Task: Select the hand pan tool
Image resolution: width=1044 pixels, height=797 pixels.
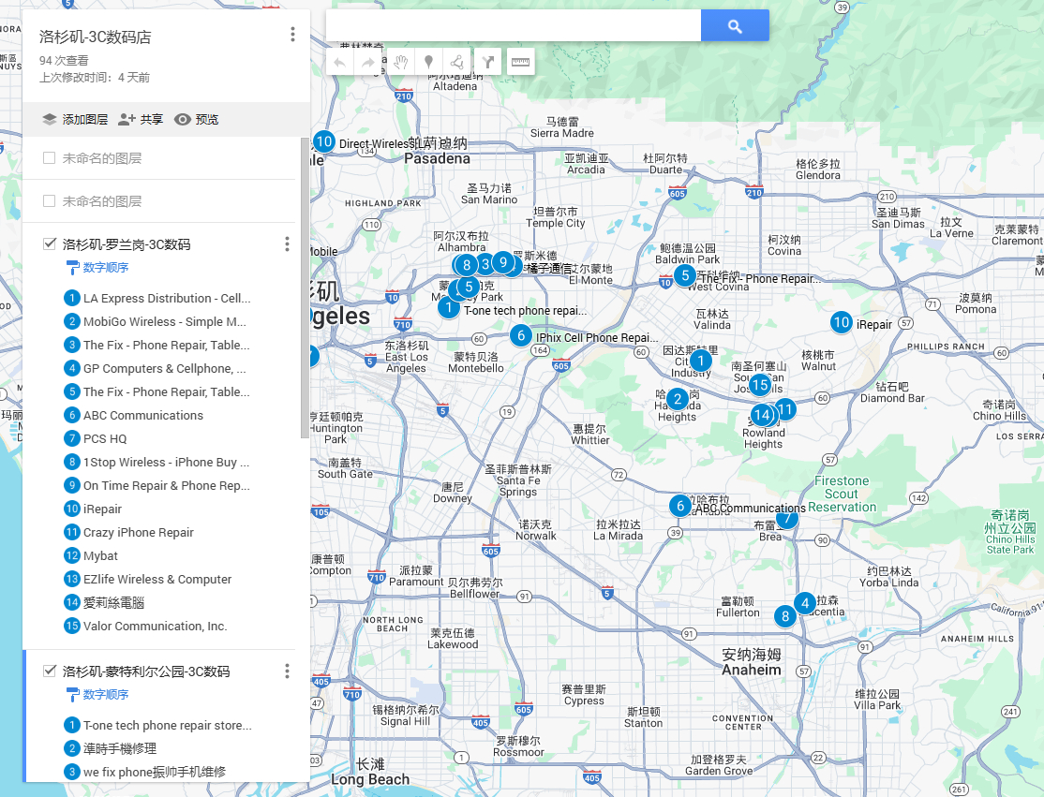Action: (399, 63)
